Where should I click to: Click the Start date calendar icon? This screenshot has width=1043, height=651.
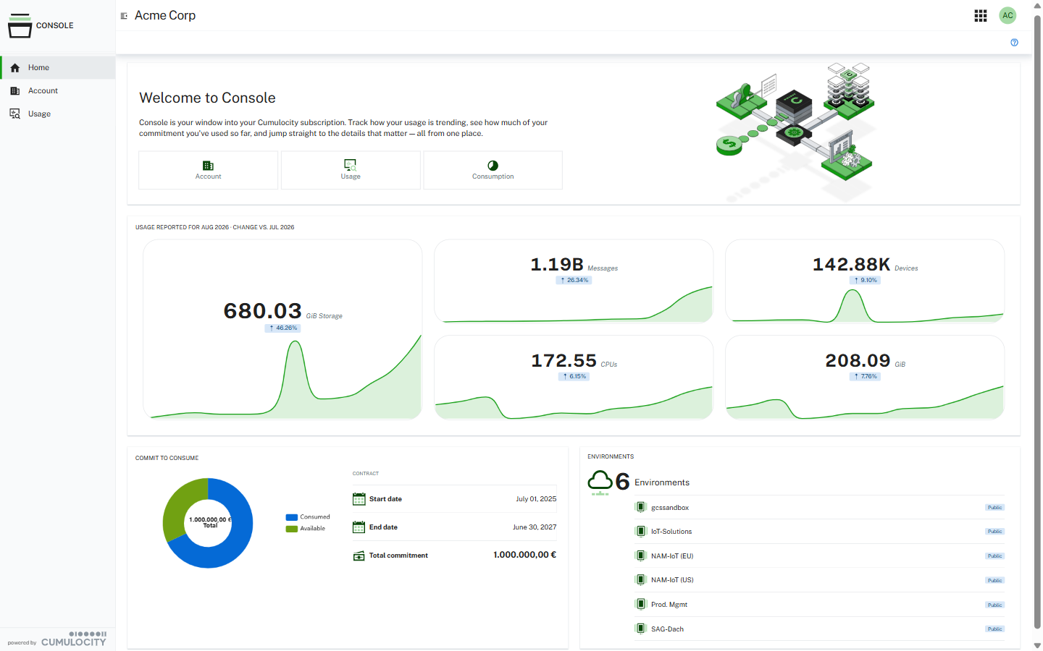359,499
